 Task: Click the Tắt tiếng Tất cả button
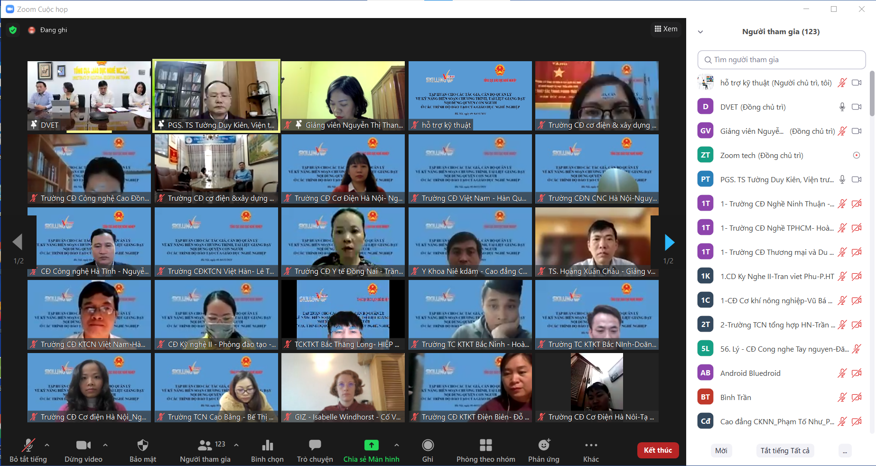(x=785, y=451)
